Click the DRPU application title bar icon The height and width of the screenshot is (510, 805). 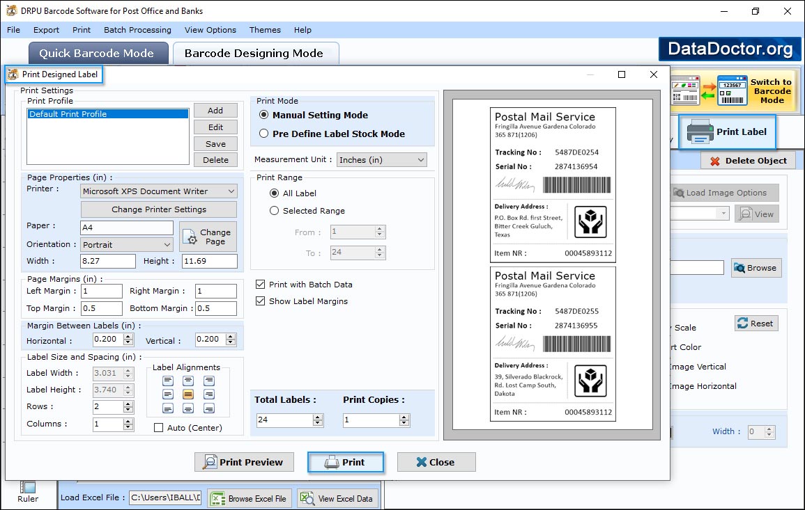pyautogui.click(x=11, y=10)
